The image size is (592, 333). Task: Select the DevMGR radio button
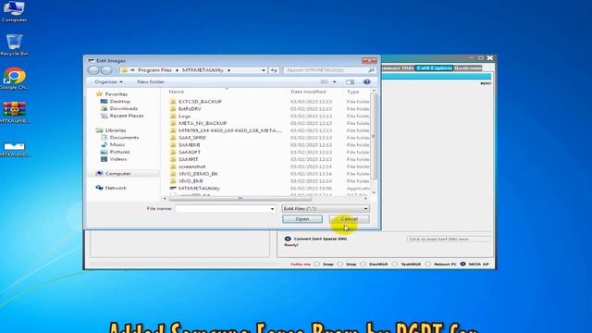click(x=363, y=264)
